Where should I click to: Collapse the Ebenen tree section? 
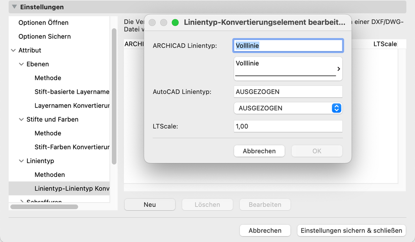(x=22, y=64)
